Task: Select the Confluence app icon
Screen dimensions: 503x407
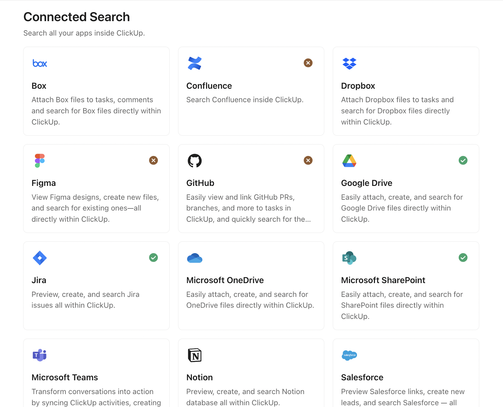Action: click(x=195, y=63)
